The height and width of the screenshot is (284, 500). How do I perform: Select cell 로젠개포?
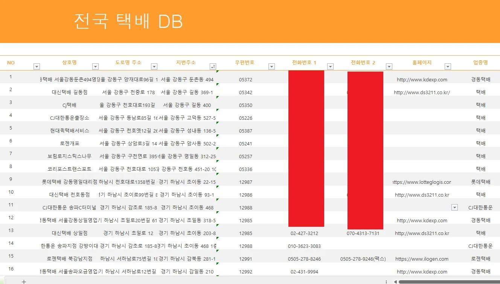pos(69,144)
